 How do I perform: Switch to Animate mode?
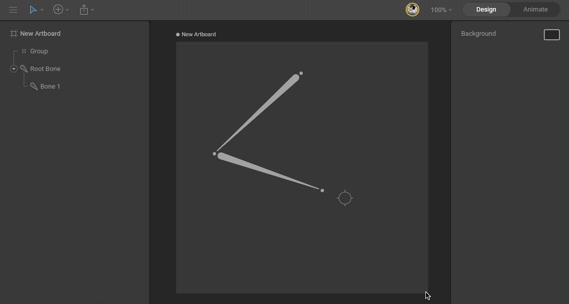click(x=535, y=10)
